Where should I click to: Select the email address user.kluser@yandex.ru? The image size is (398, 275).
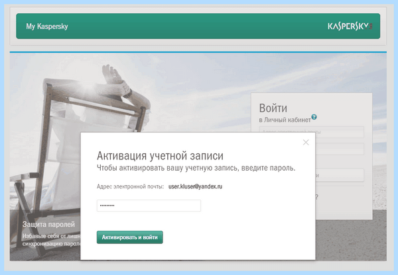pyautogui.click(x=195, y=186)
